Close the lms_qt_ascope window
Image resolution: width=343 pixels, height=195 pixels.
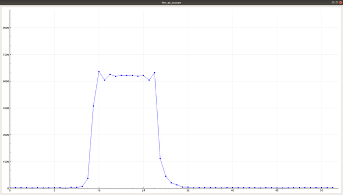(341, 2)
